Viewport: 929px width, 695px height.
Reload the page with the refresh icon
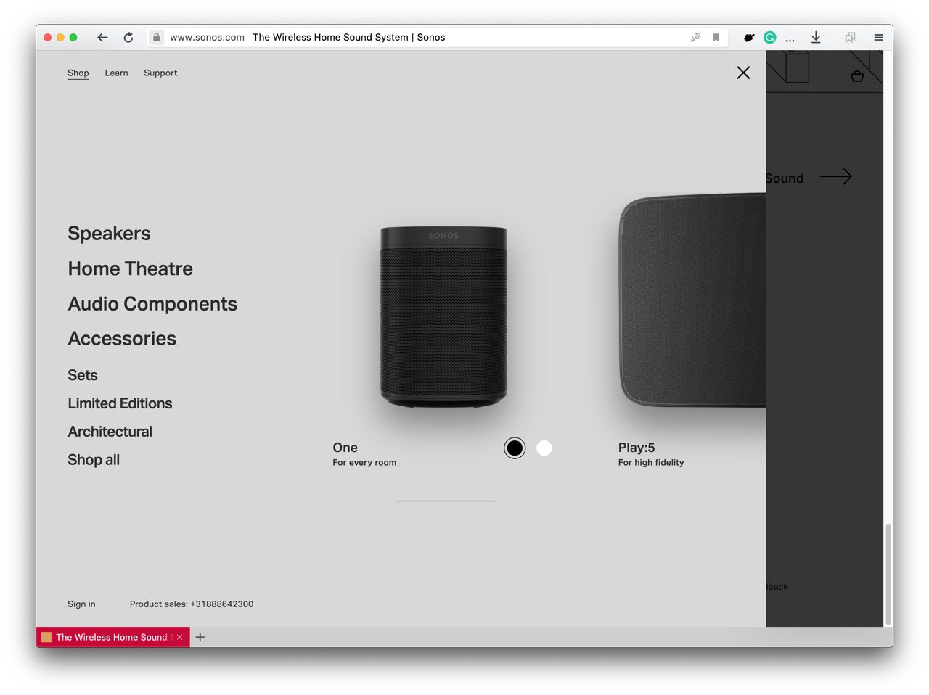[128, 37]
